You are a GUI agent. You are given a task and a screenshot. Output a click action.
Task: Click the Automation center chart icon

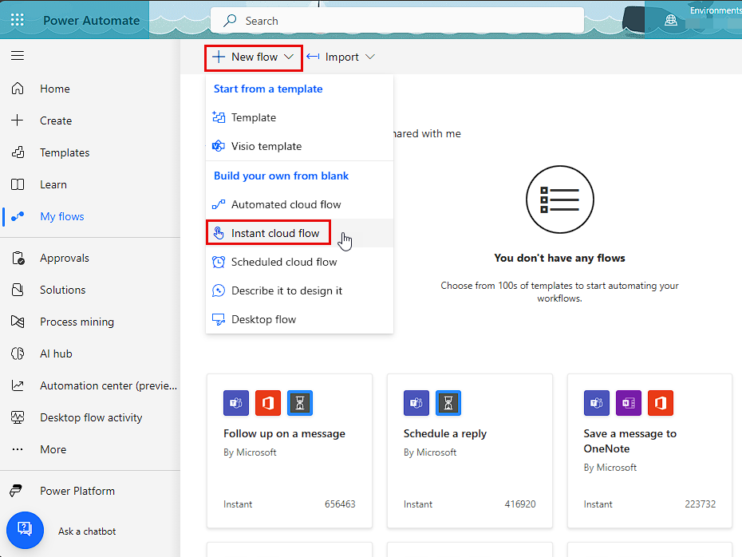[18, 385]
